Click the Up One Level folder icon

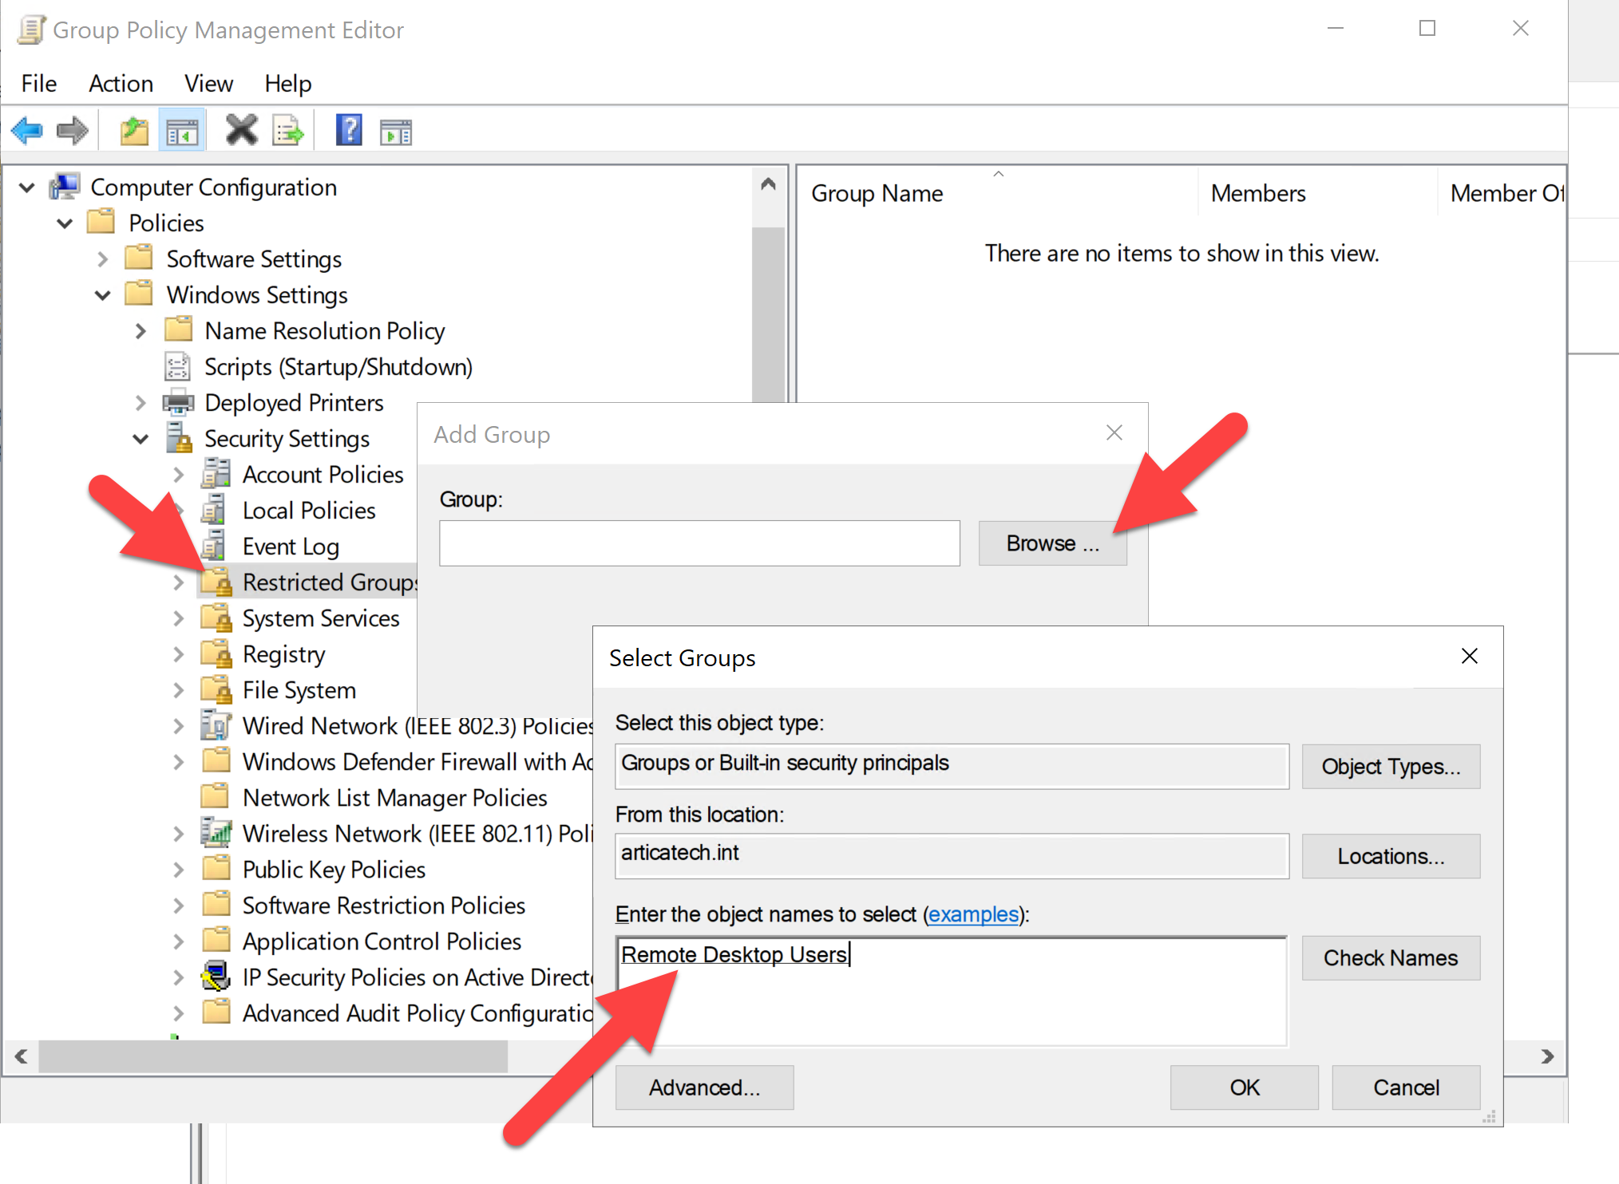(134, 131)
